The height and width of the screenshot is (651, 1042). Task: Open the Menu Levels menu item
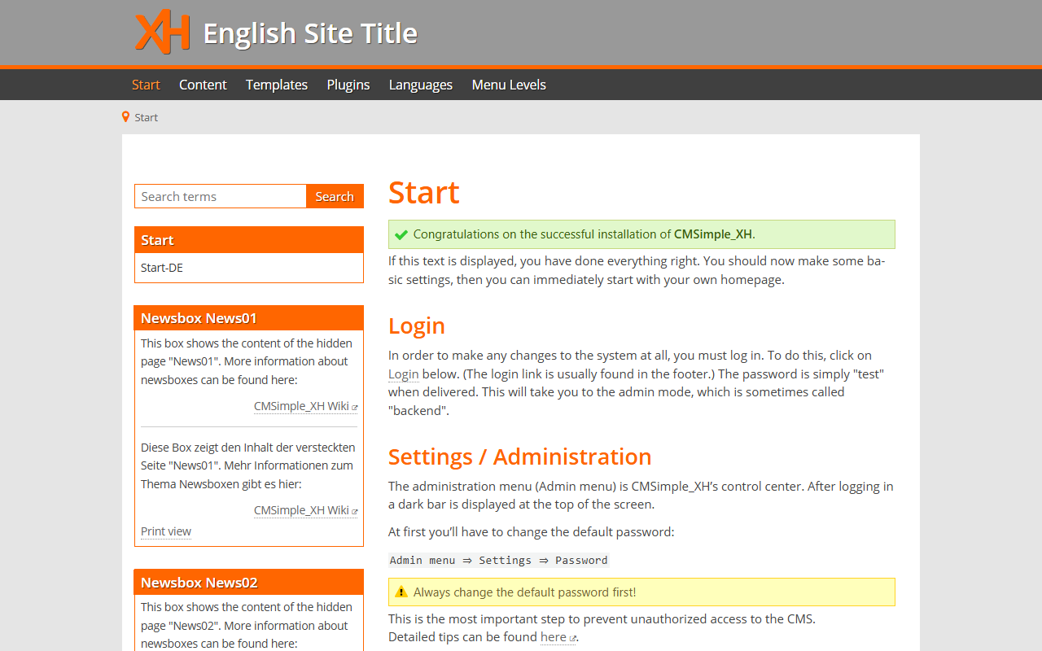coord(509,85)
